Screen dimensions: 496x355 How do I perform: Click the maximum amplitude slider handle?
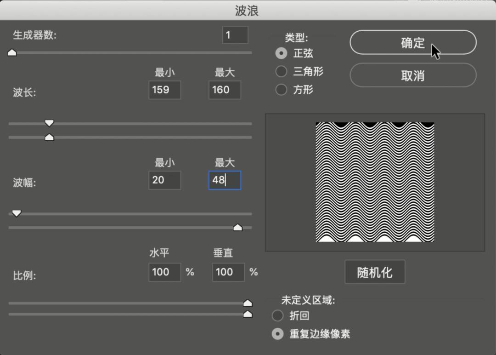point(237,227)
